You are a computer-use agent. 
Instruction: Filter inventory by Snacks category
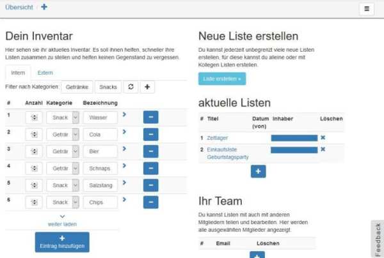click(108, 87)
